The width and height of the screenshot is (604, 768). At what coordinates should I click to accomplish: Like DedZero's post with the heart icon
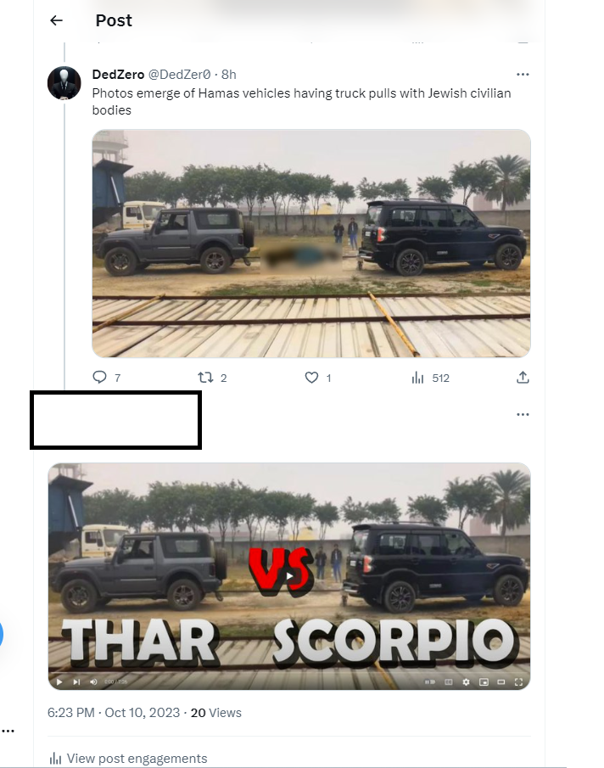[311, 378]
